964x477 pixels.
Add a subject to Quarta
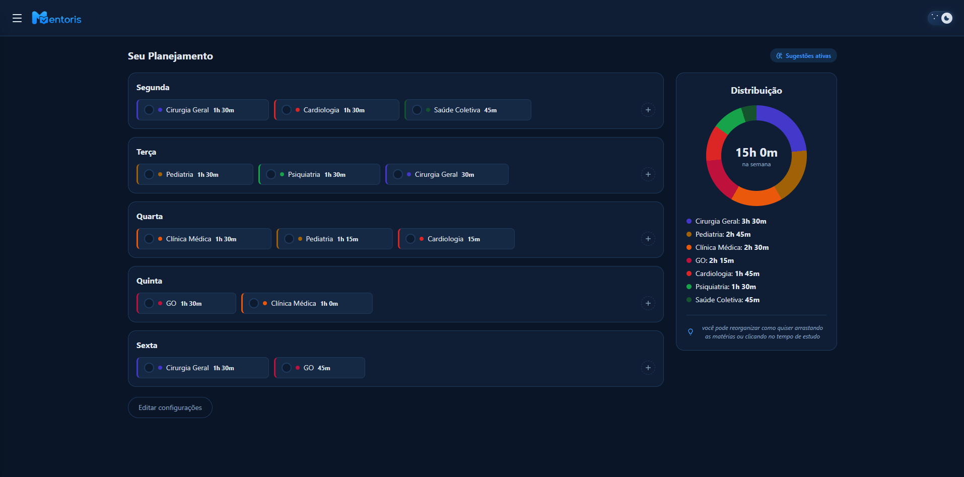(648, 239)
